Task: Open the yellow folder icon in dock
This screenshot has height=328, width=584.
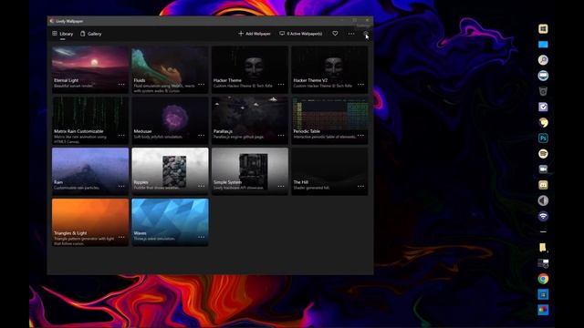Action: point(543,247)
